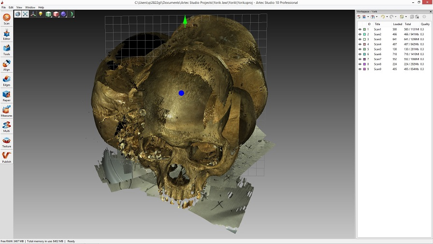433x244 pixels.
Task: Open the Measures panel
Action: [6, 111]
